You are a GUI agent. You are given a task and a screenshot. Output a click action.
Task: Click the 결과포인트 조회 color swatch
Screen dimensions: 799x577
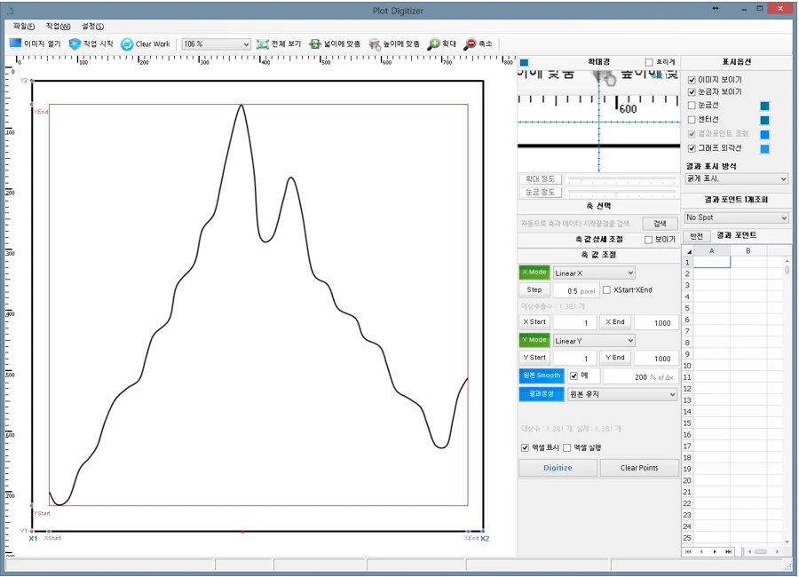(x=764, y=135)
